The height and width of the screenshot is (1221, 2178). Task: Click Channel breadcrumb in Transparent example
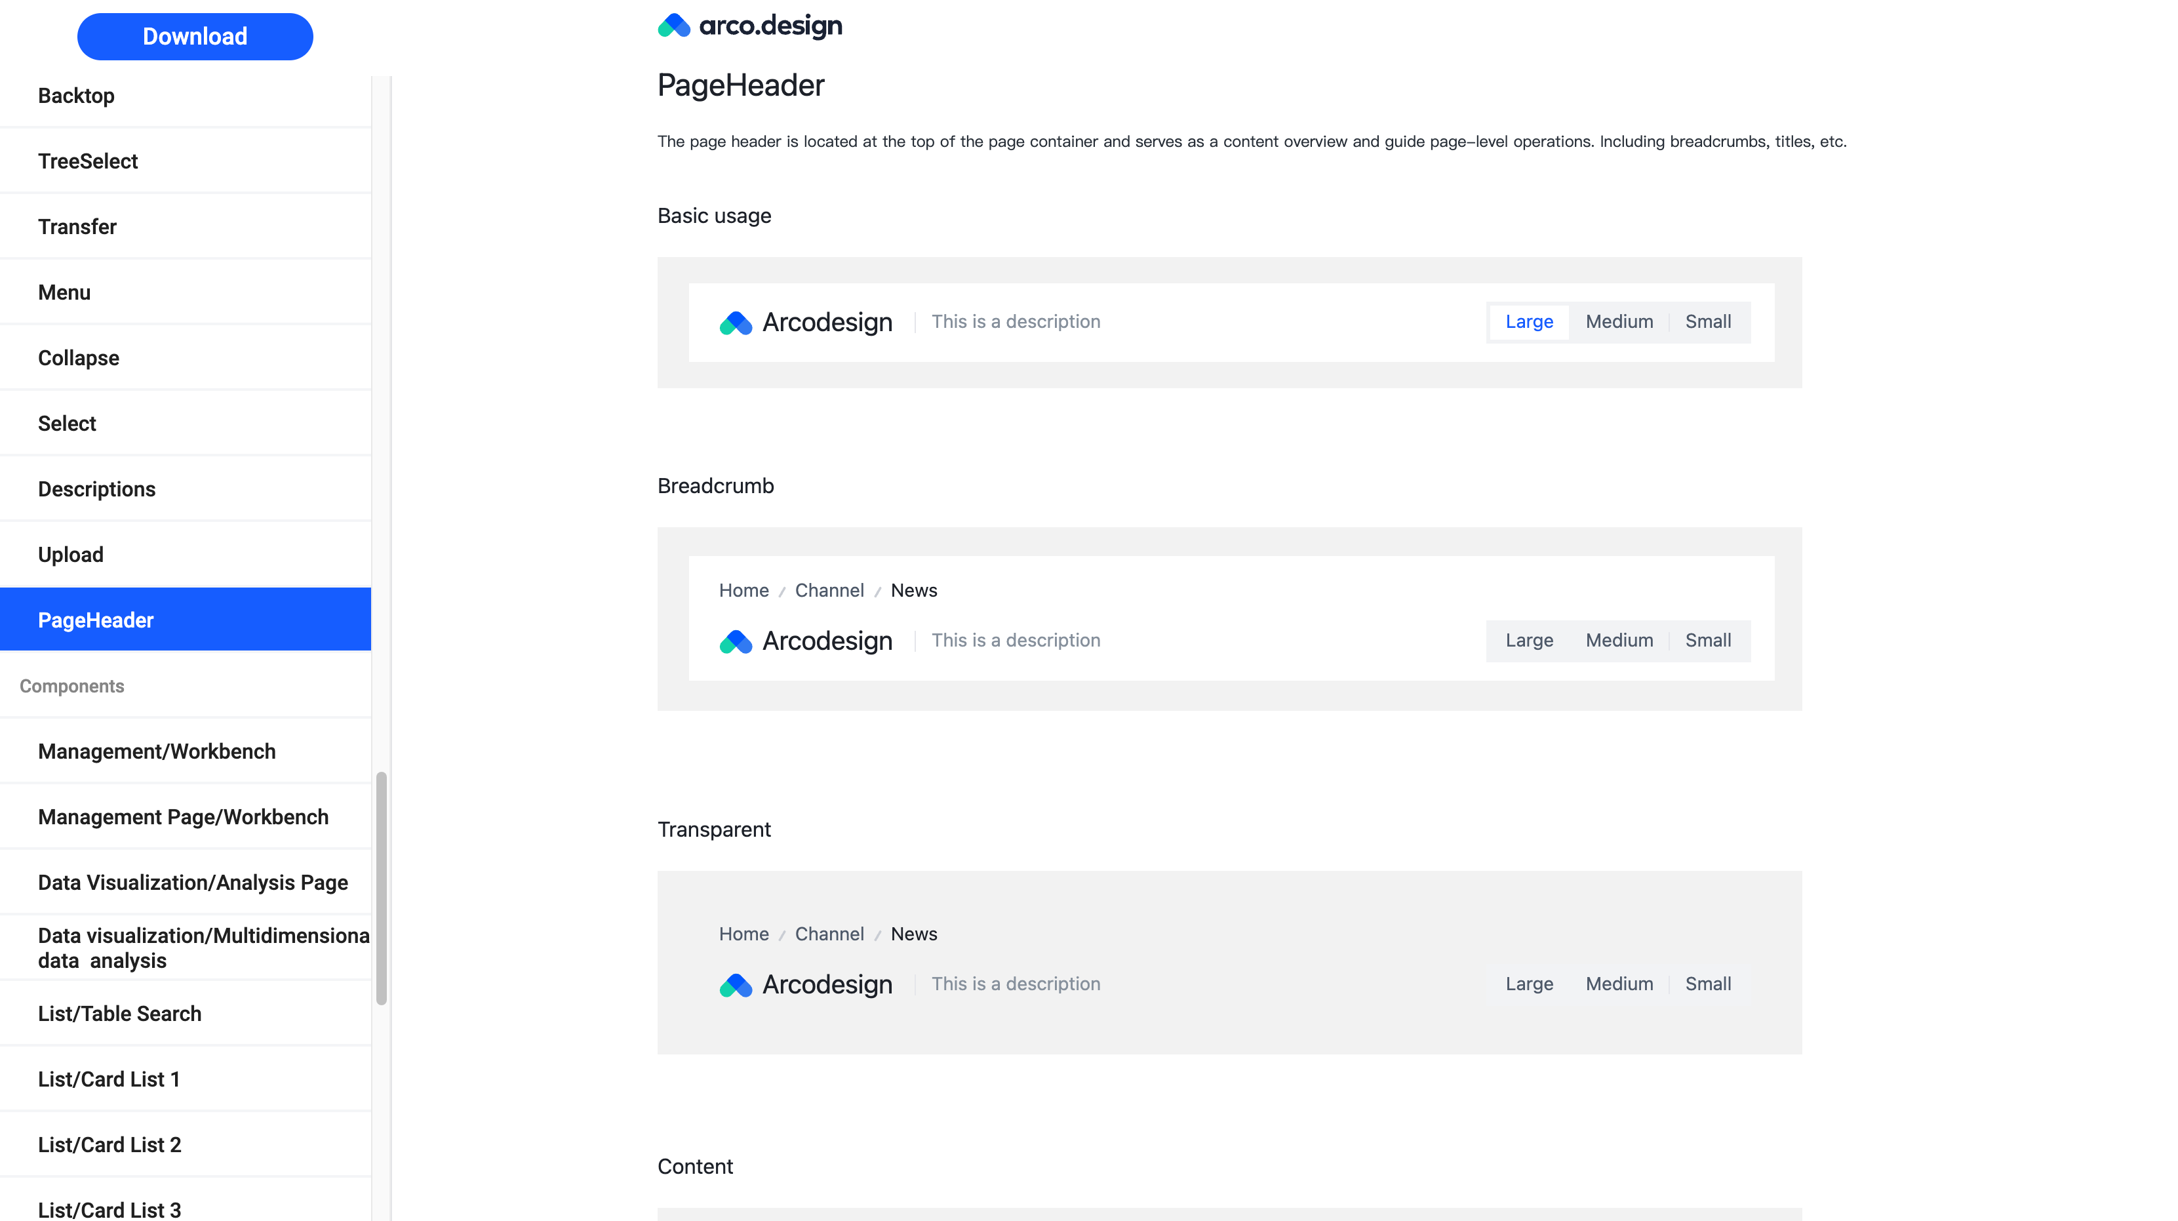(x=829, y=934)
